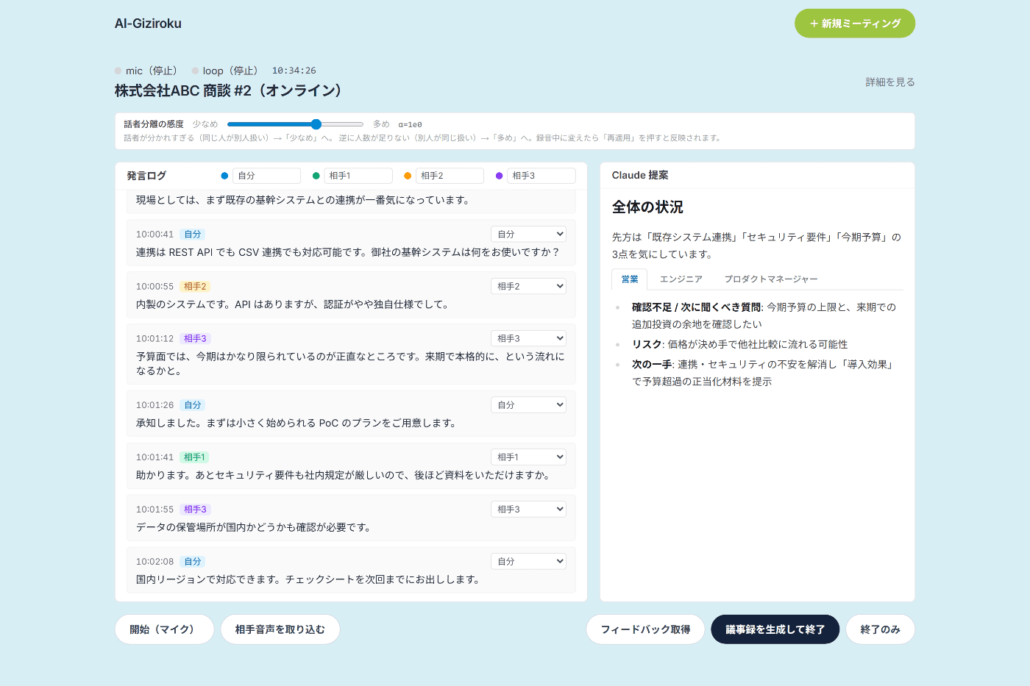Image resolution: width=1030 pixels, height=686 pixels.
Task: Click the meeting title 株式会社ABC 商談 #2
Action: point(229,90)
